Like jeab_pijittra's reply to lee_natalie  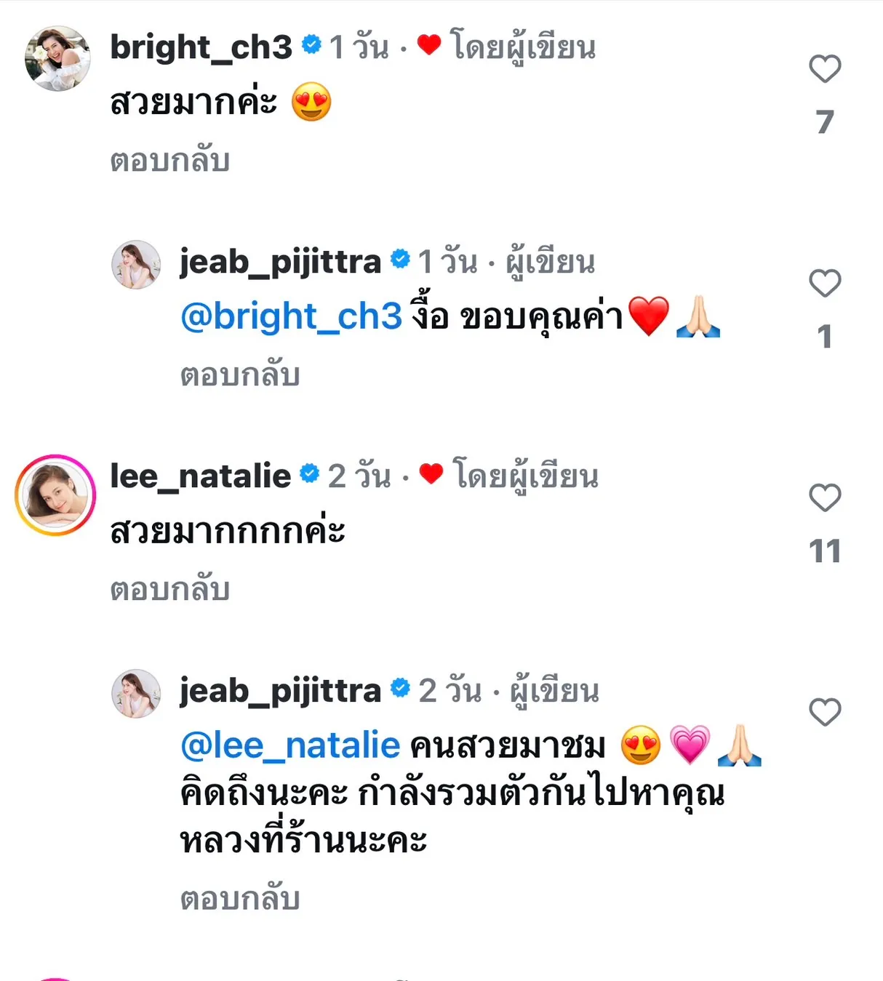825,712
